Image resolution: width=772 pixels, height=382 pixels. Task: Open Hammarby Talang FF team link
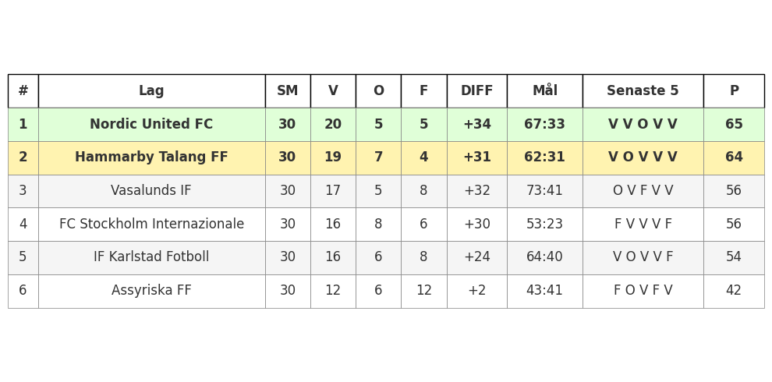click(151, 157)
